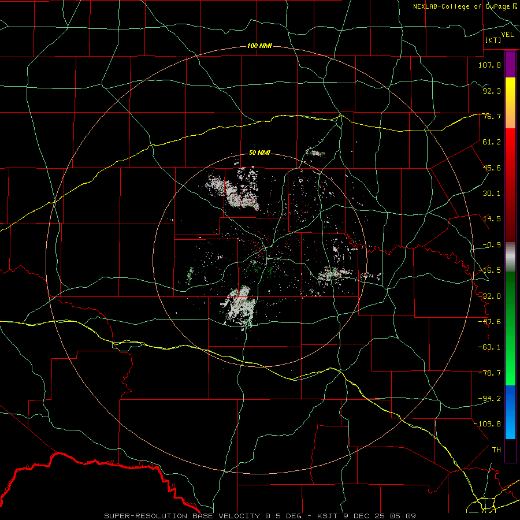Image resolution: width=520 pixels, height=520 pixels.
Task: Click the 76.7 velocity scale value
Action: coord(492,116)
